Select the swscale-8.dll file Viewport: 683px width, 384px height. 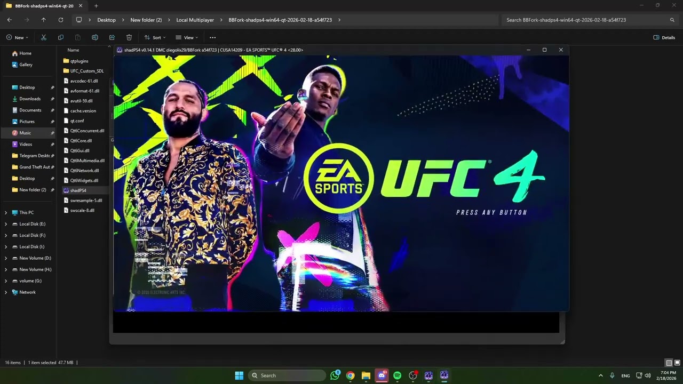[x=82, y=210]
